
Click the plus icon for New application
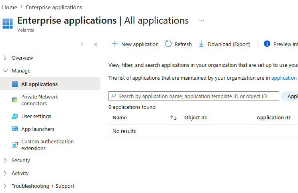(x=115, y=44)
